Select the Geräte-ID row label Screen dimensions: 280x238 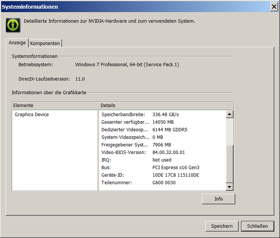112,175
